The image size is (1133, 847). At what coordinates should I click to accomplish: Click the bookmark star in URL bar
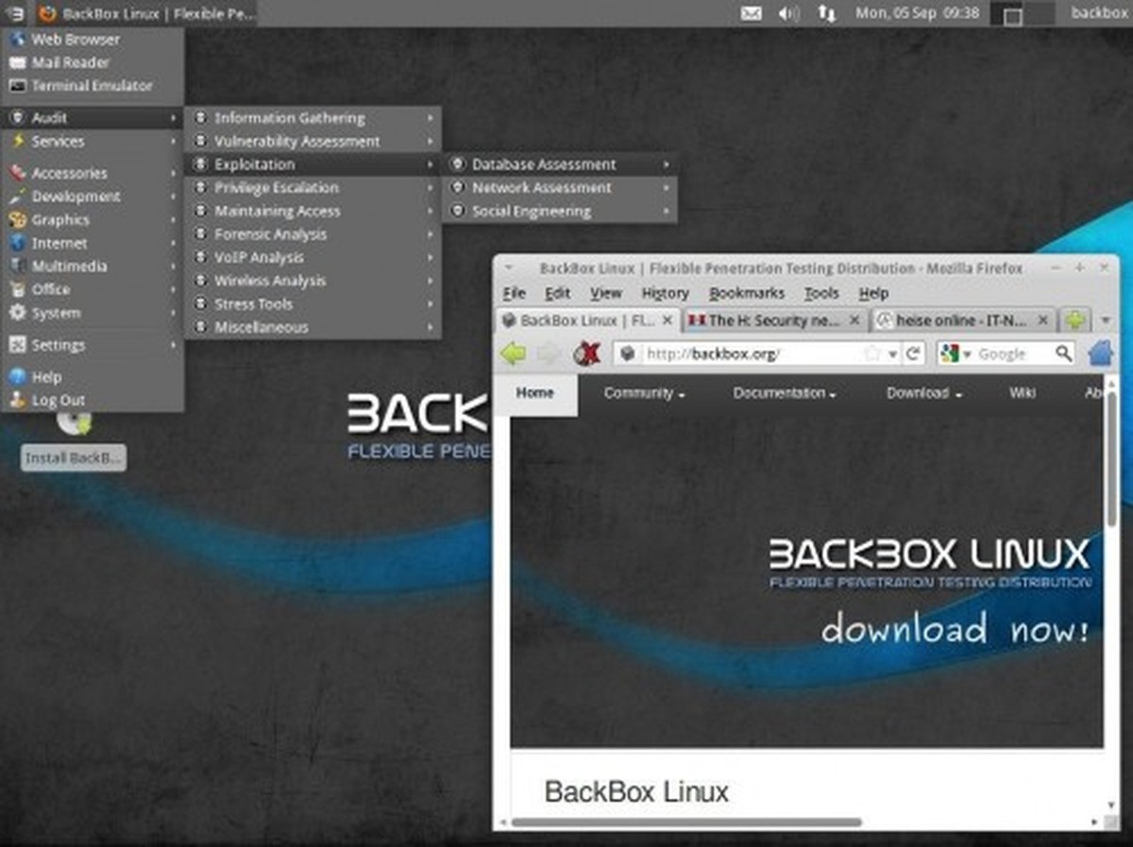pyautogui.click(x=871, y=354)
